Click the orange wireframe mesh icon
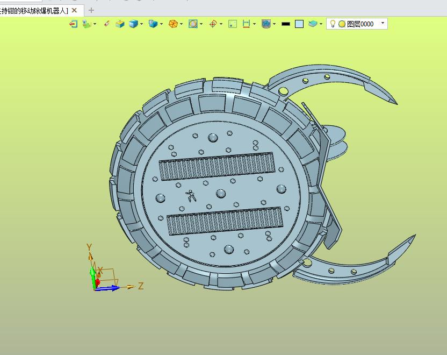This screenshot has height=355, width=447. coord(173,24)
